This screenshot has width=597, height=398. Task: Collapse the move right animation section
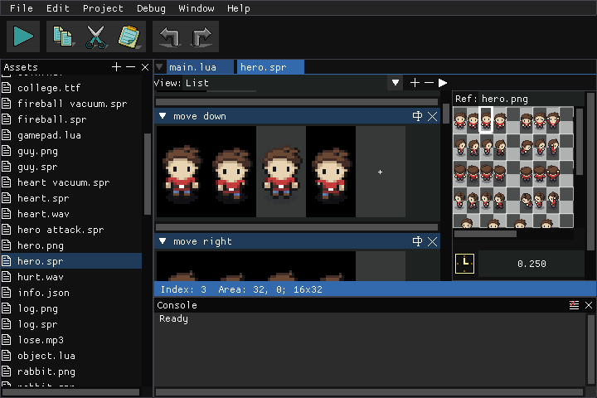(x=163, y=241)
